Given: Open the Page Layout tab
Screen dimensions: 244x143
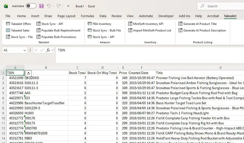Looking at the screenshot, I should (x=66, y=16).
